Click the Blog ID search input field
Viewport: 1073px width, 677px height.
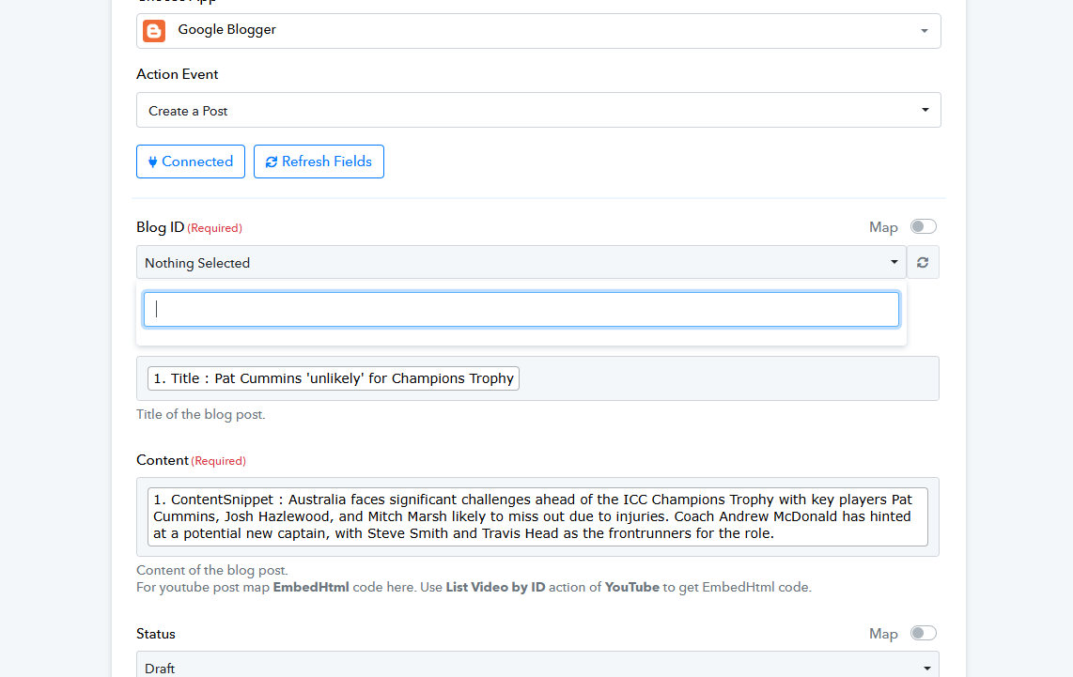coord(521,309)
